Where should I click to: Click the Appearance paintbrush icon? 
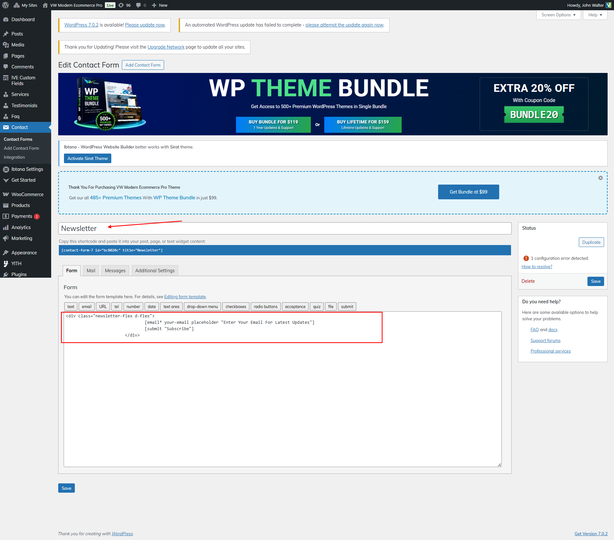pos(6,253)
